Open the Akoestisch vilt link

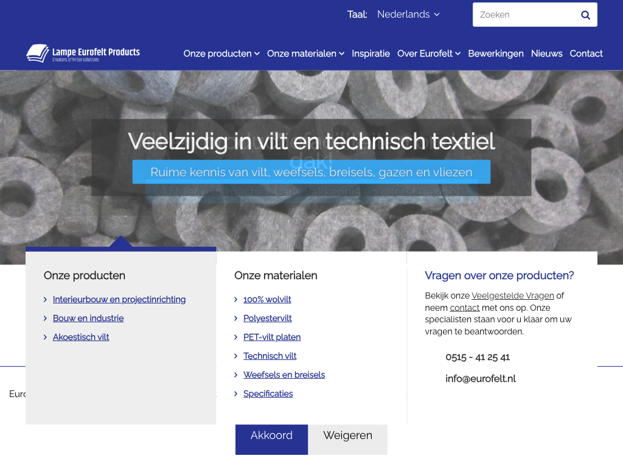point(81,337)
